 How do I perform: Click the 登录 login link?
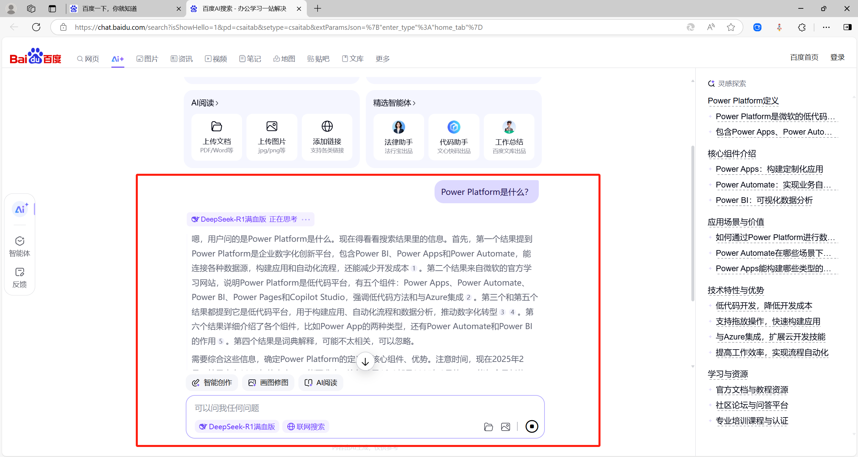coord(837,57)
